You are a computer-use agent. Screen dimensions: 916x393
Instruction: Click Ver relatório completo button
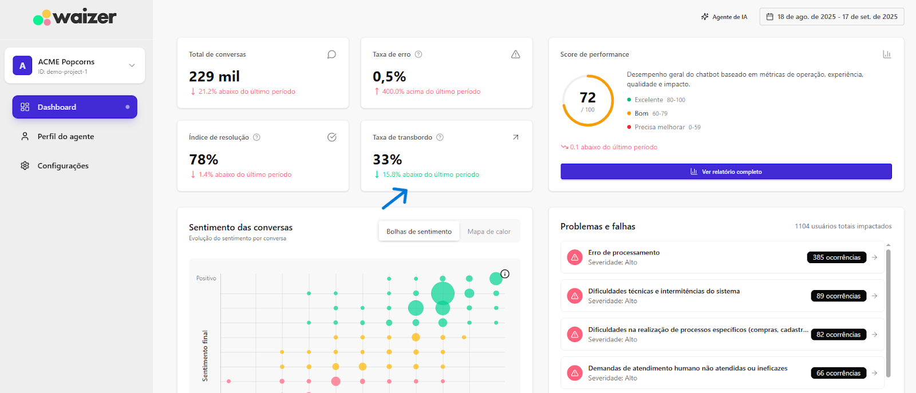[725, 172]
